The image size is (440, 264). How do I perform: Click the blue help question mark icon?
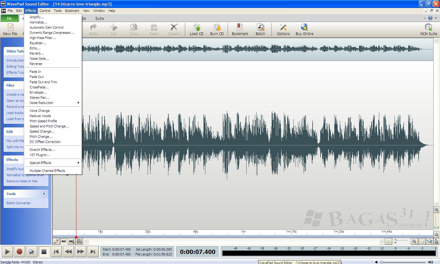(430, 18)
